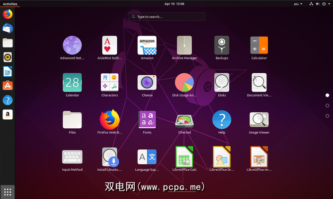The image size is (333, 199).
Task: Open Cheese webcam app
Action: [147, 83]
